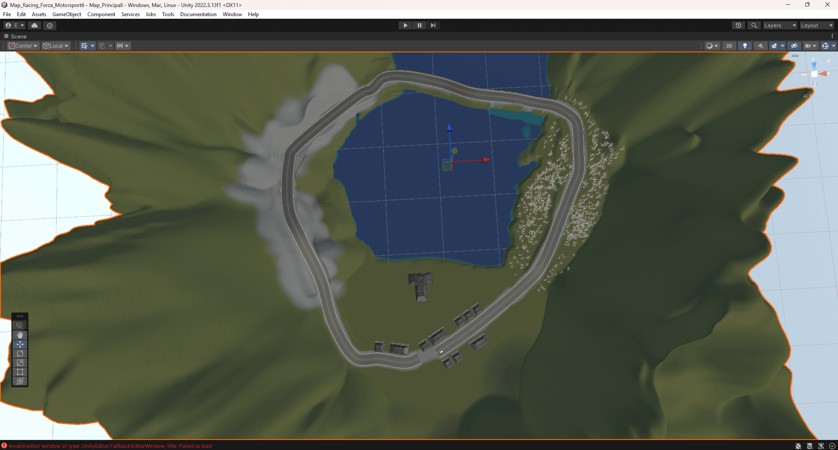This screenshot has height=450, width=838.
Task: Click the red error icon in status bar
Action: (x=4, y=446)
